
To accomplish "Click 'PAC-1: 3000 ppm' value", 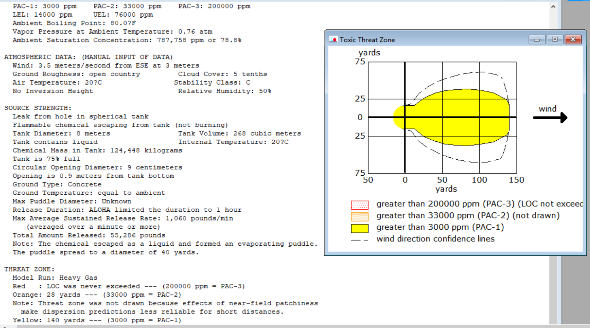I will coord(45,6).
